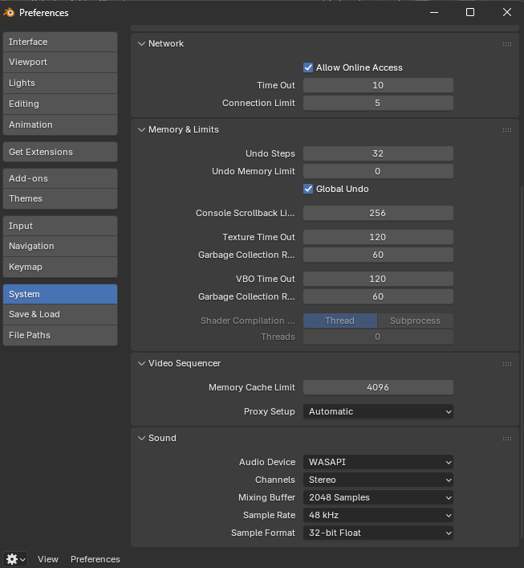This screenshot has width=524, height=568.
Task: Close the Preferences window
Action: pos(507,12)
